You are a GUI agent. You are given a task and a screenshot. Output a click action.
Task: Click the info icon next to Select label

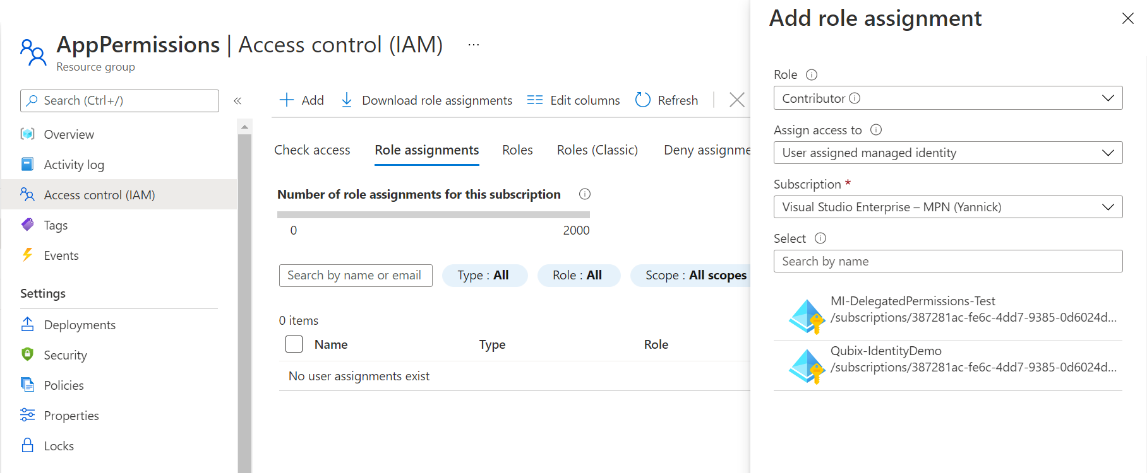point(820,238)
